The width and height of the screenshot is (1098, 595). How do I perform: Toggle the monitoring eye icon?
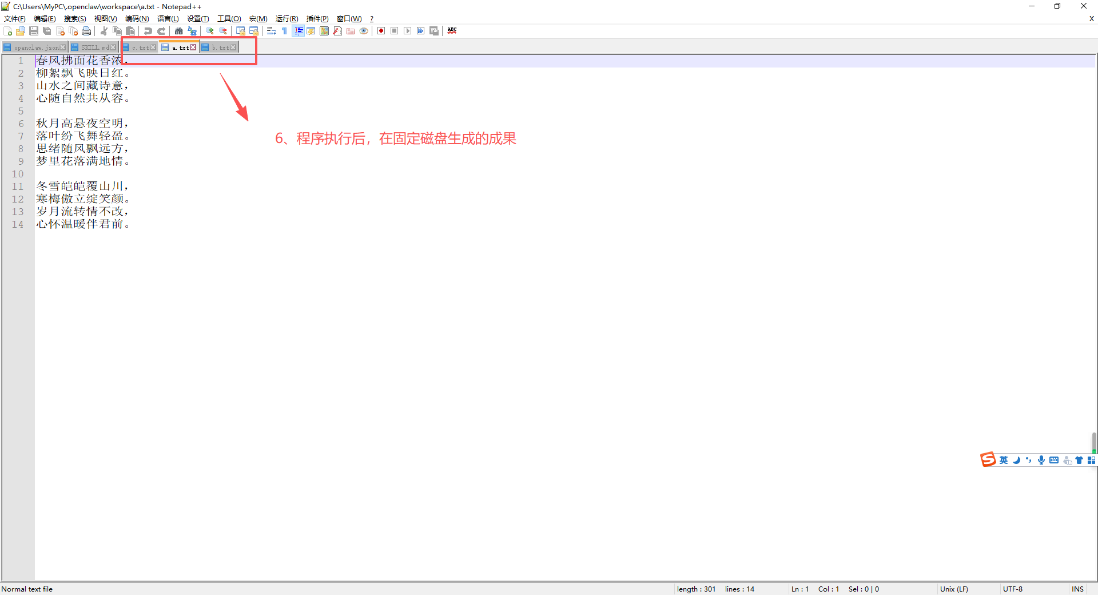pos(364,31)
